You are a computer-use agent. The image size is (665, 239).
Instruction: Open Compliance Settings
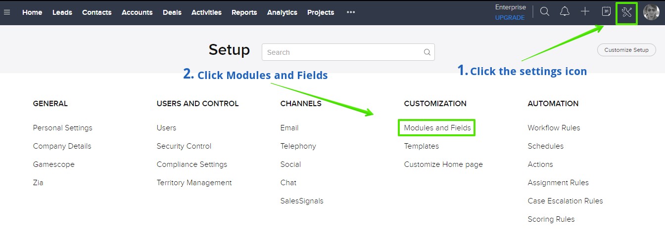192,164
